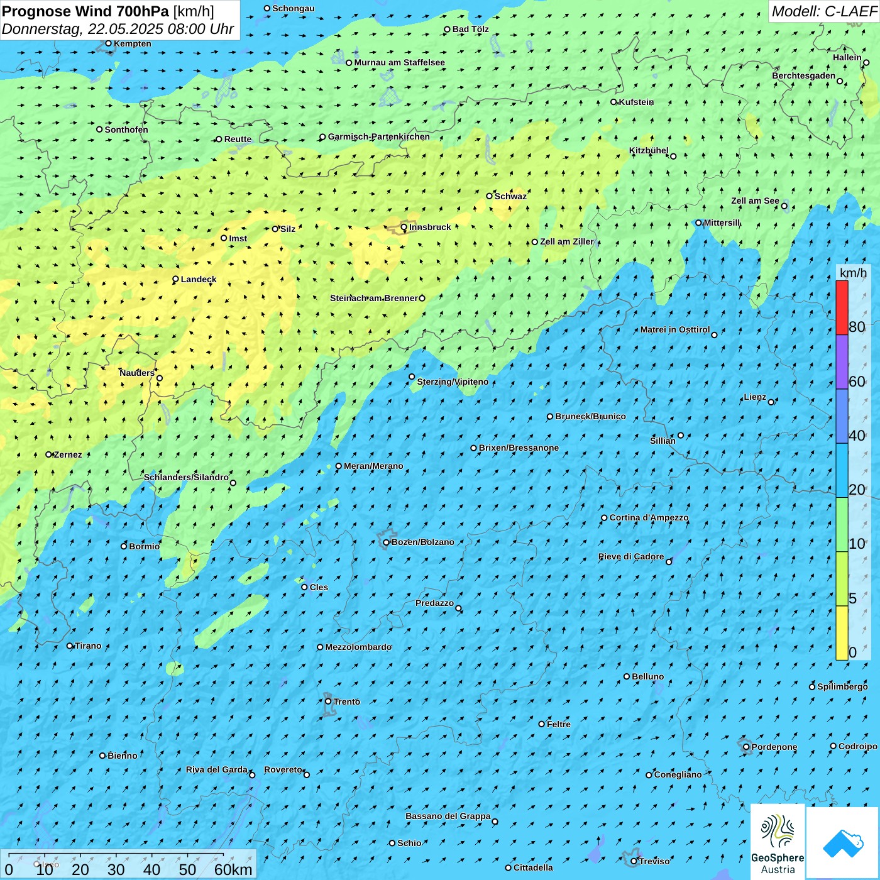The width and height of the screenshot is (880, 880).
Task: Click the 'Schlanders/Silandro' label
Action: [x=186, y=477]
